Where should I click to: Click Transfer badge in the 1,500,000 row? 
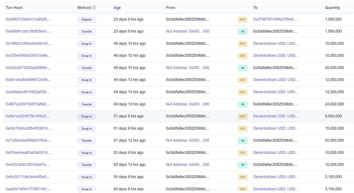[87, 31]
